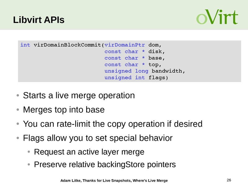Click the oVirt logo
Screen dimensions: 248x186
pos(217,17)
